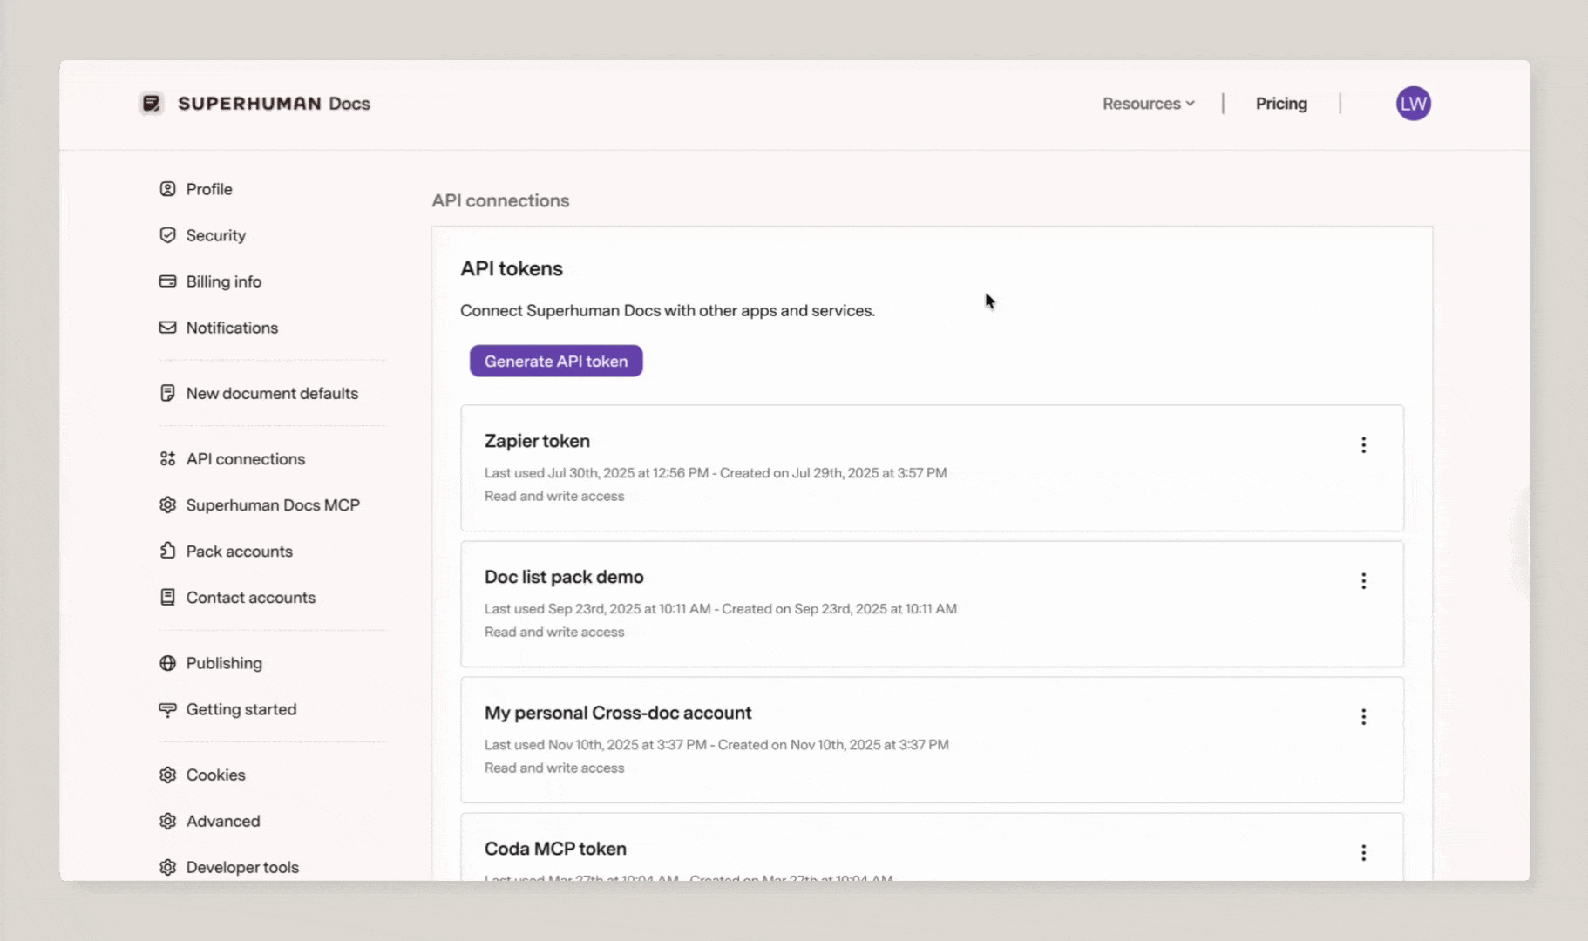Select the Coda MCP token title

pos(555,849)
